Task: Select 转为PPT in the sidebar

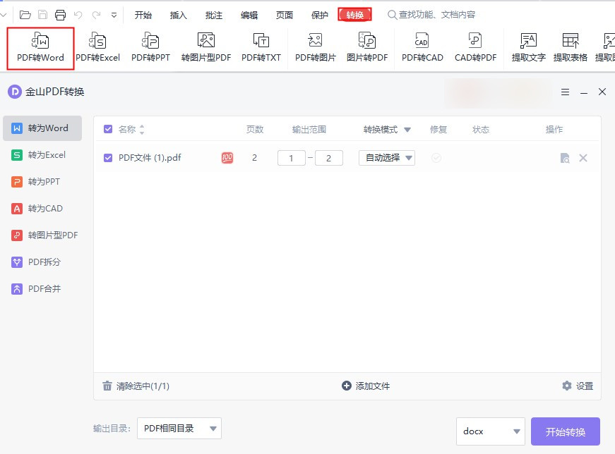Action: click(x=42, y=181)
